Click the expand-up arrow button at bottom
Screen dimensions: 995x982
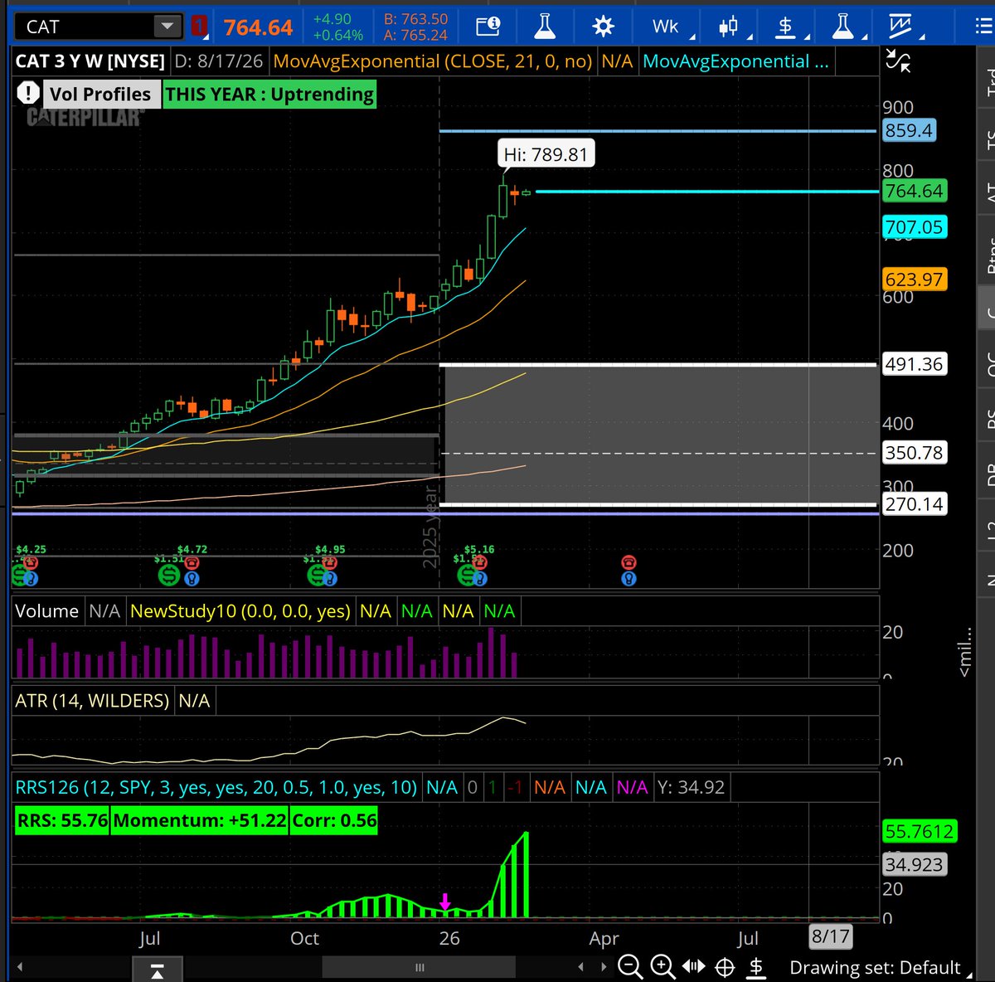157,970
